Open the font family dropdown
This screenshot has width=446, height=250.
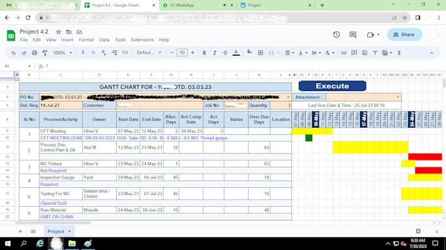(x=149, y=53)
